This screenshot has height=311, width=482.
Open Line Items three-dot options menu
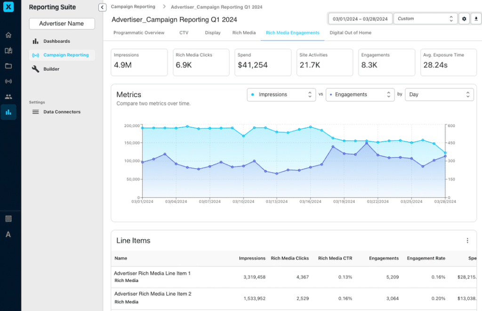[467, 241]
